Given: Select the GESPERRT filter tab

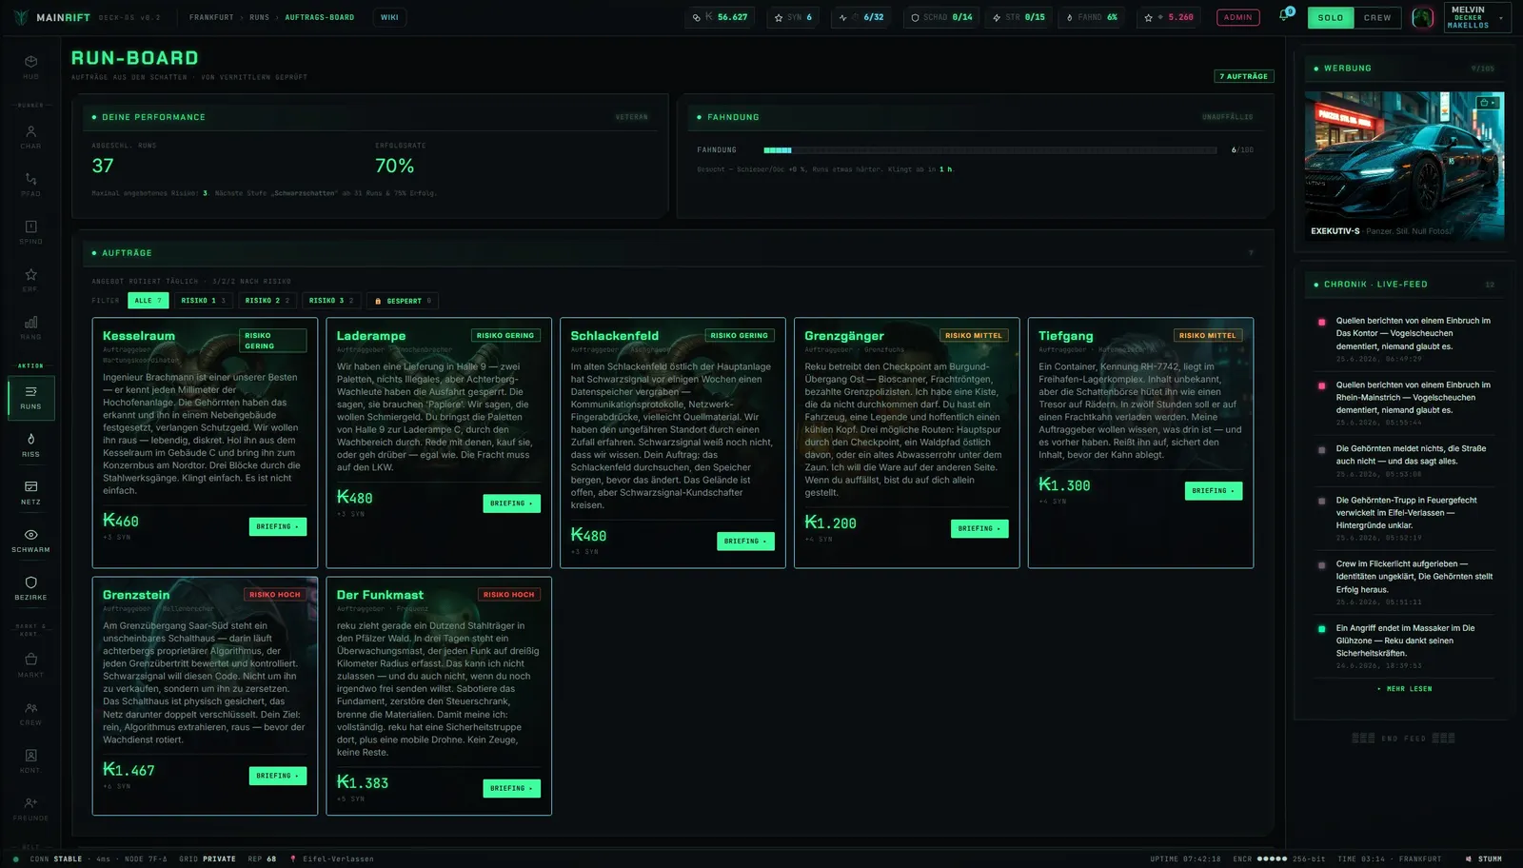Looking at the screenshot, I should point(403,301).
